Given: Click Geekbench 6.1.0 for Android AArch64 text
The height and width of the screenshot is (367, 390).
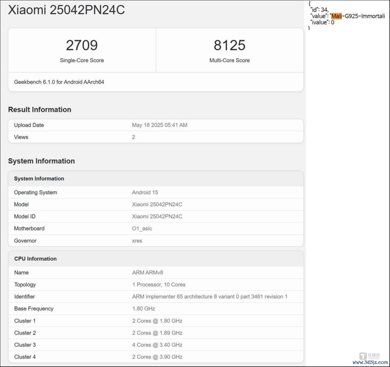Looking at the screenshot, I should pyautogui.click(x=59, y=82).
